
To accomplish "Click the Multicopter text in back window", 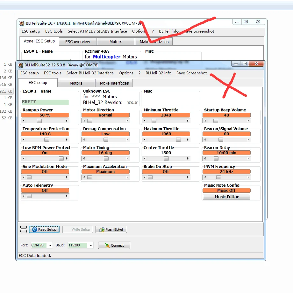I will (x=107, y=57).
